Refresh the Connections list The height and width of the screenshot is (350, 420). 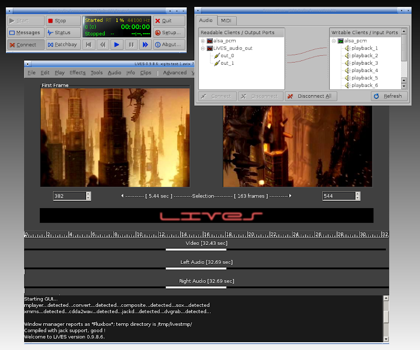389,96
